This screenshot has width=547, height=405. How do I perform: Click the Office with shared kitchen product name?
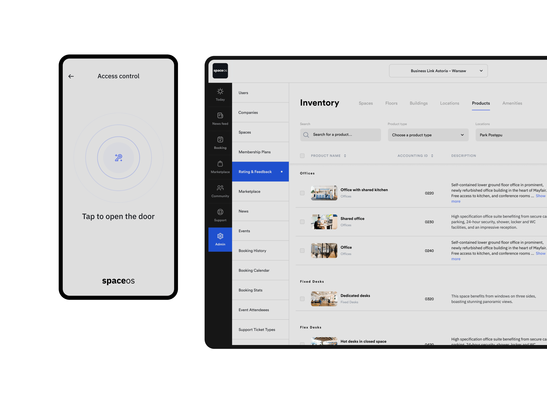[364, 190]
